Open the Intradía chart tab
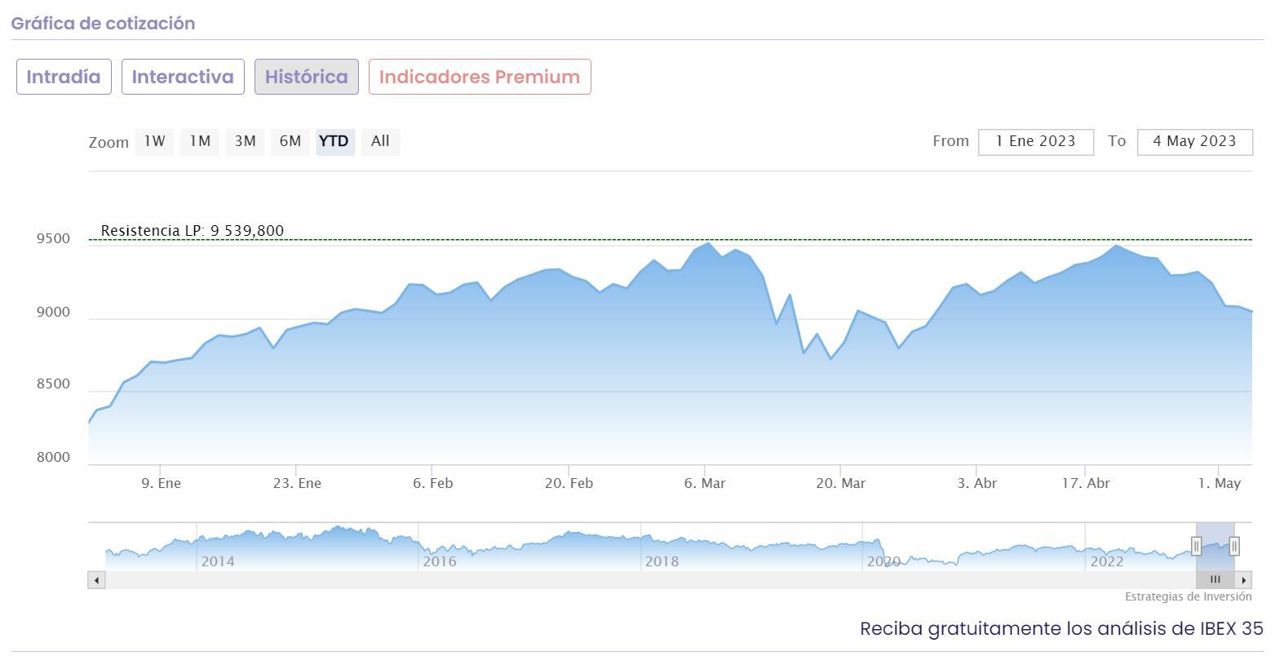 coord(64,77)
